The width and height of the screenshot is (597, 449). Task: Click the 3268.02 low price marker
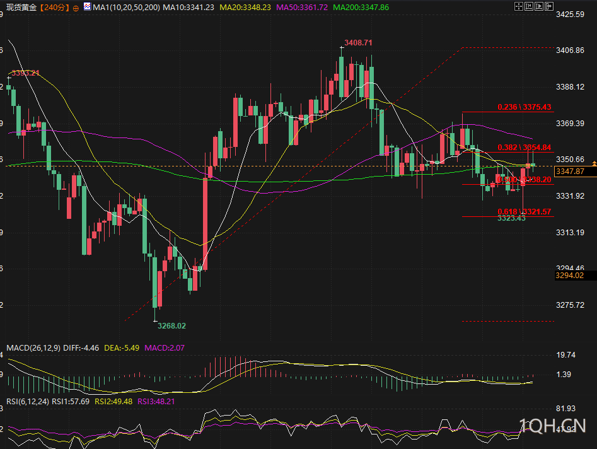pyautogui.click(x=171, y=325)
